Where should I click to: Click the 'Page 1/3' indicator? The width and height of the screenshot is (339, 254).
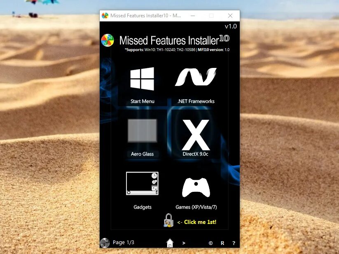124,242
